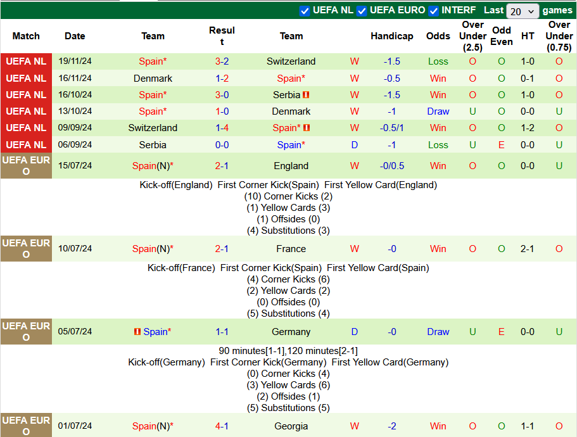
Task: Click the red card icon beside Serbia
Action: [x=306, y=95]
